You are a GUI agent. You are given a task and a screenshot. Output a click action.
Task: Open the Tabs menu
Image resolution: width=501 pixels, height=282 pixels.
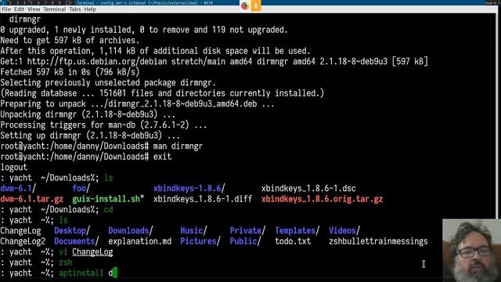click(x=75, y=9)
